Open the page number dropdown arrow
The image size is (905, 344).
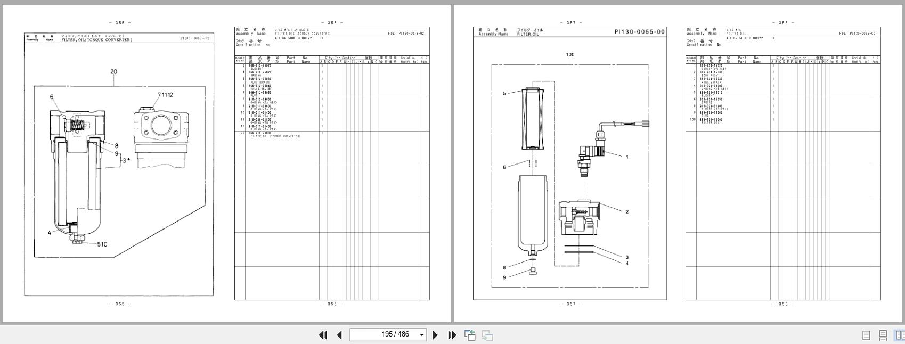point(422,335)
